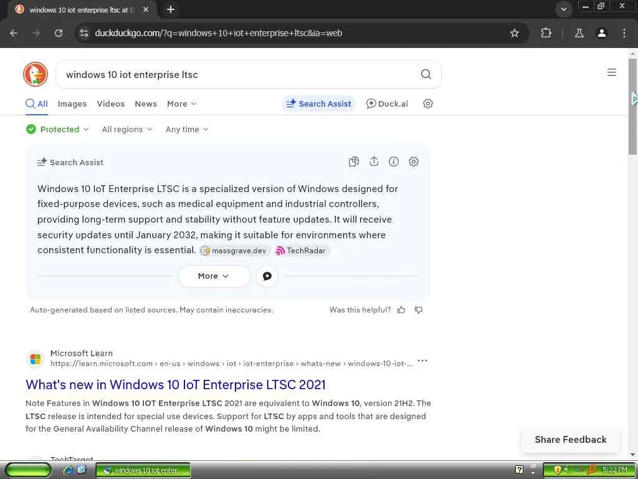The width and height of the screenshot is (638, 479).
Task: Click the Windows Start button
Action: pos(28,470)
